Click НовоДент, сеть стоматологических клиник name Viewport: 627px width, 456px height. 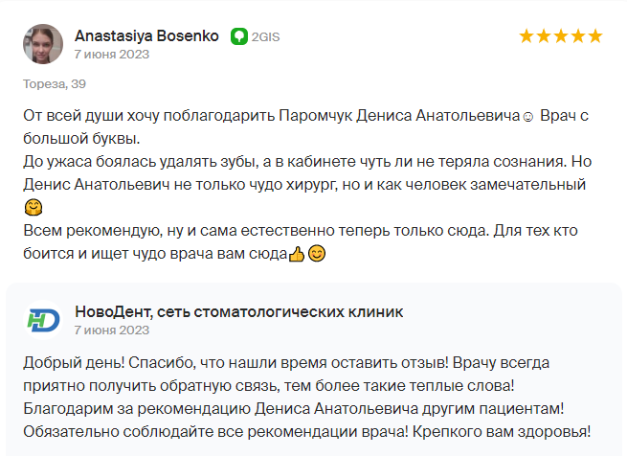[x=239, y=312]
